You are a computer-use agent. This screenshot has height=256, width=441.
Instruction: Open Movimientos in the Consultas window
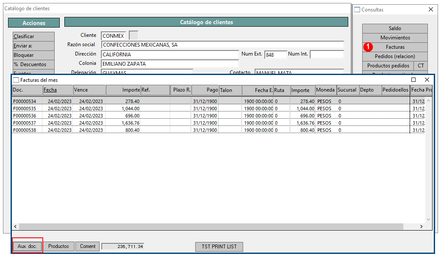pos(395,38)
